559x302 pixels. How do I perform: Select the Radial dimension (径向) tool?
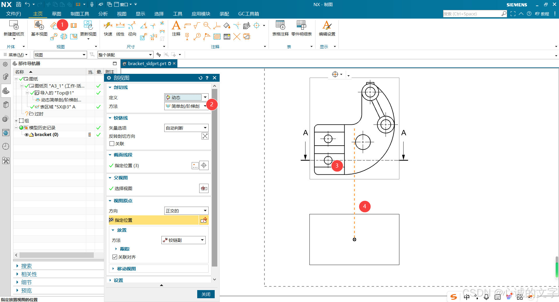132,26
